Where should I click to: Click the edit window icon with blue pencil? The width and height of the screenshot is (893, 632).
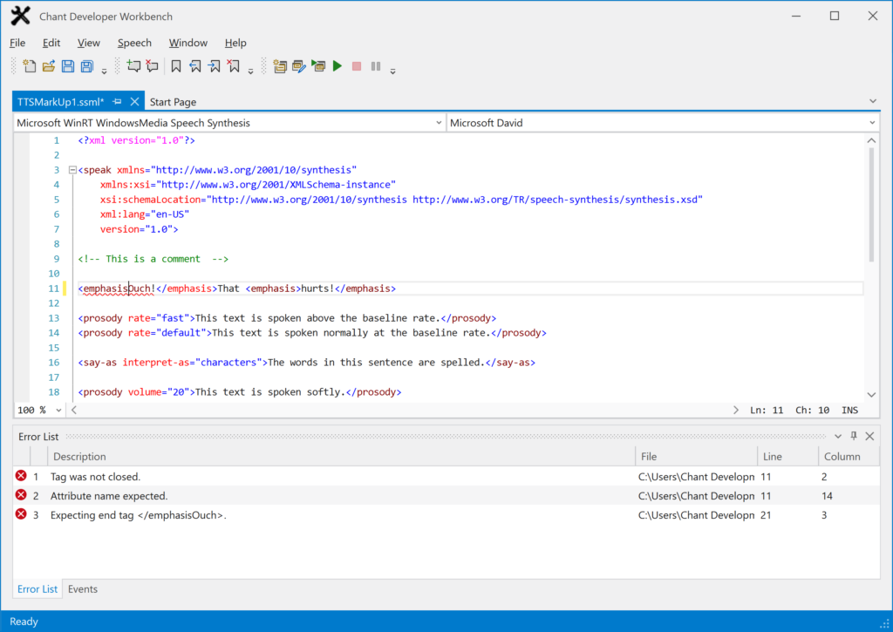coord(299,66)
